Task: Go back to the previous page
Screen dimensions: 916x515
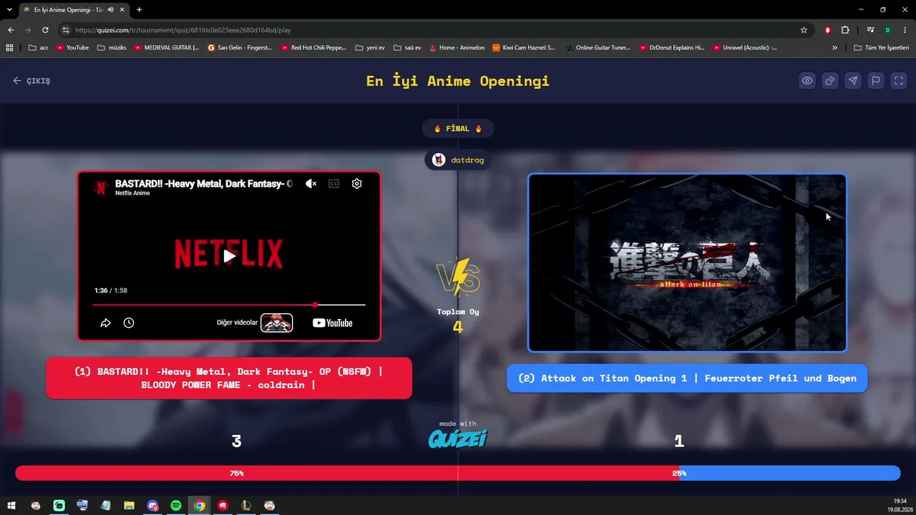Action: point(11,30)
